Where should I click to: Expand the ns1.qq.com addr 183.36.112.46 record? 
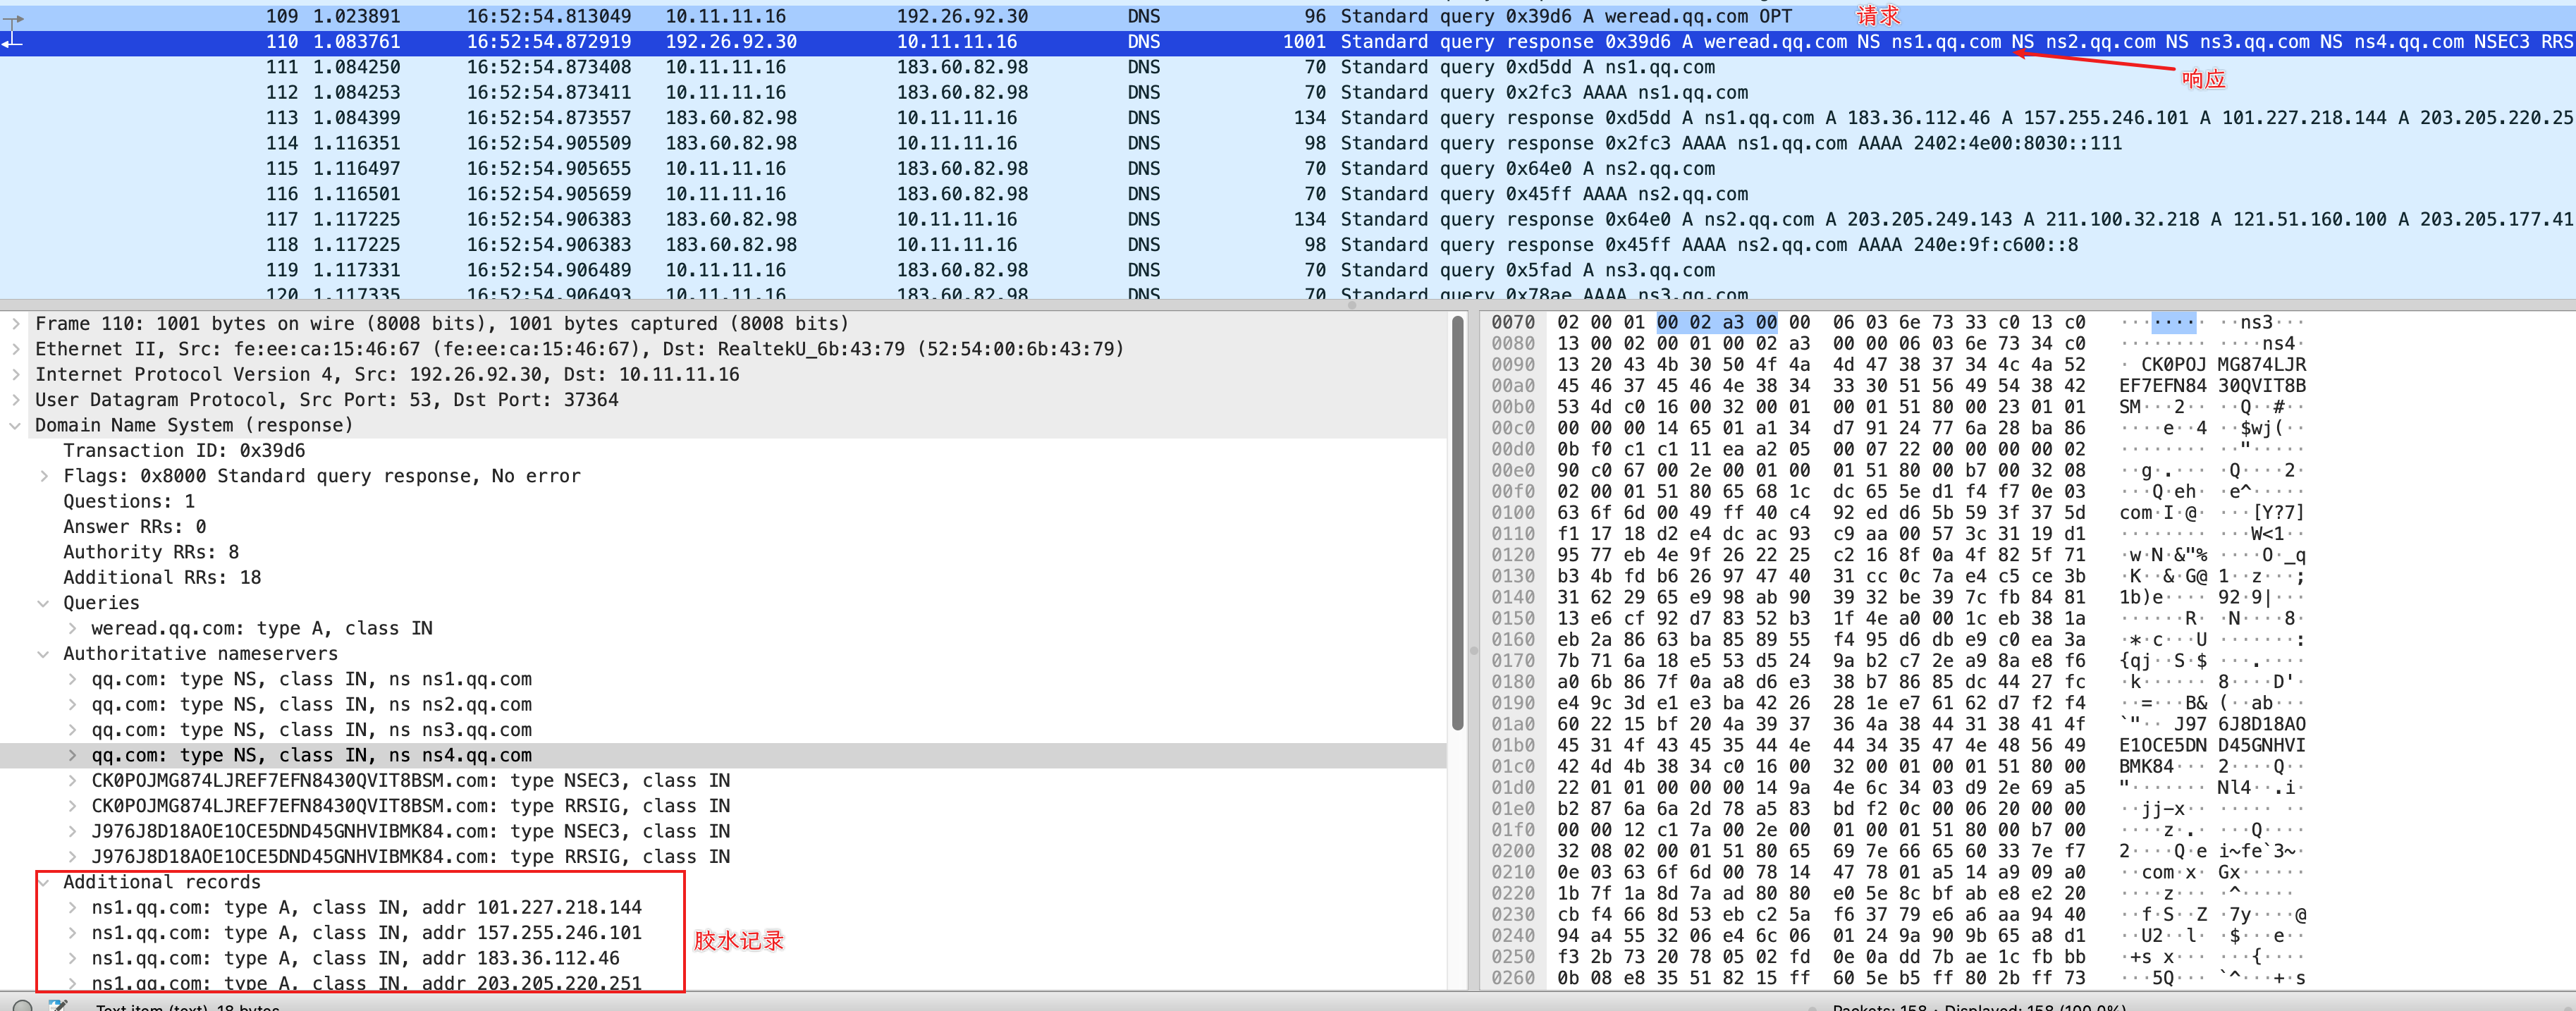[72, 958]
